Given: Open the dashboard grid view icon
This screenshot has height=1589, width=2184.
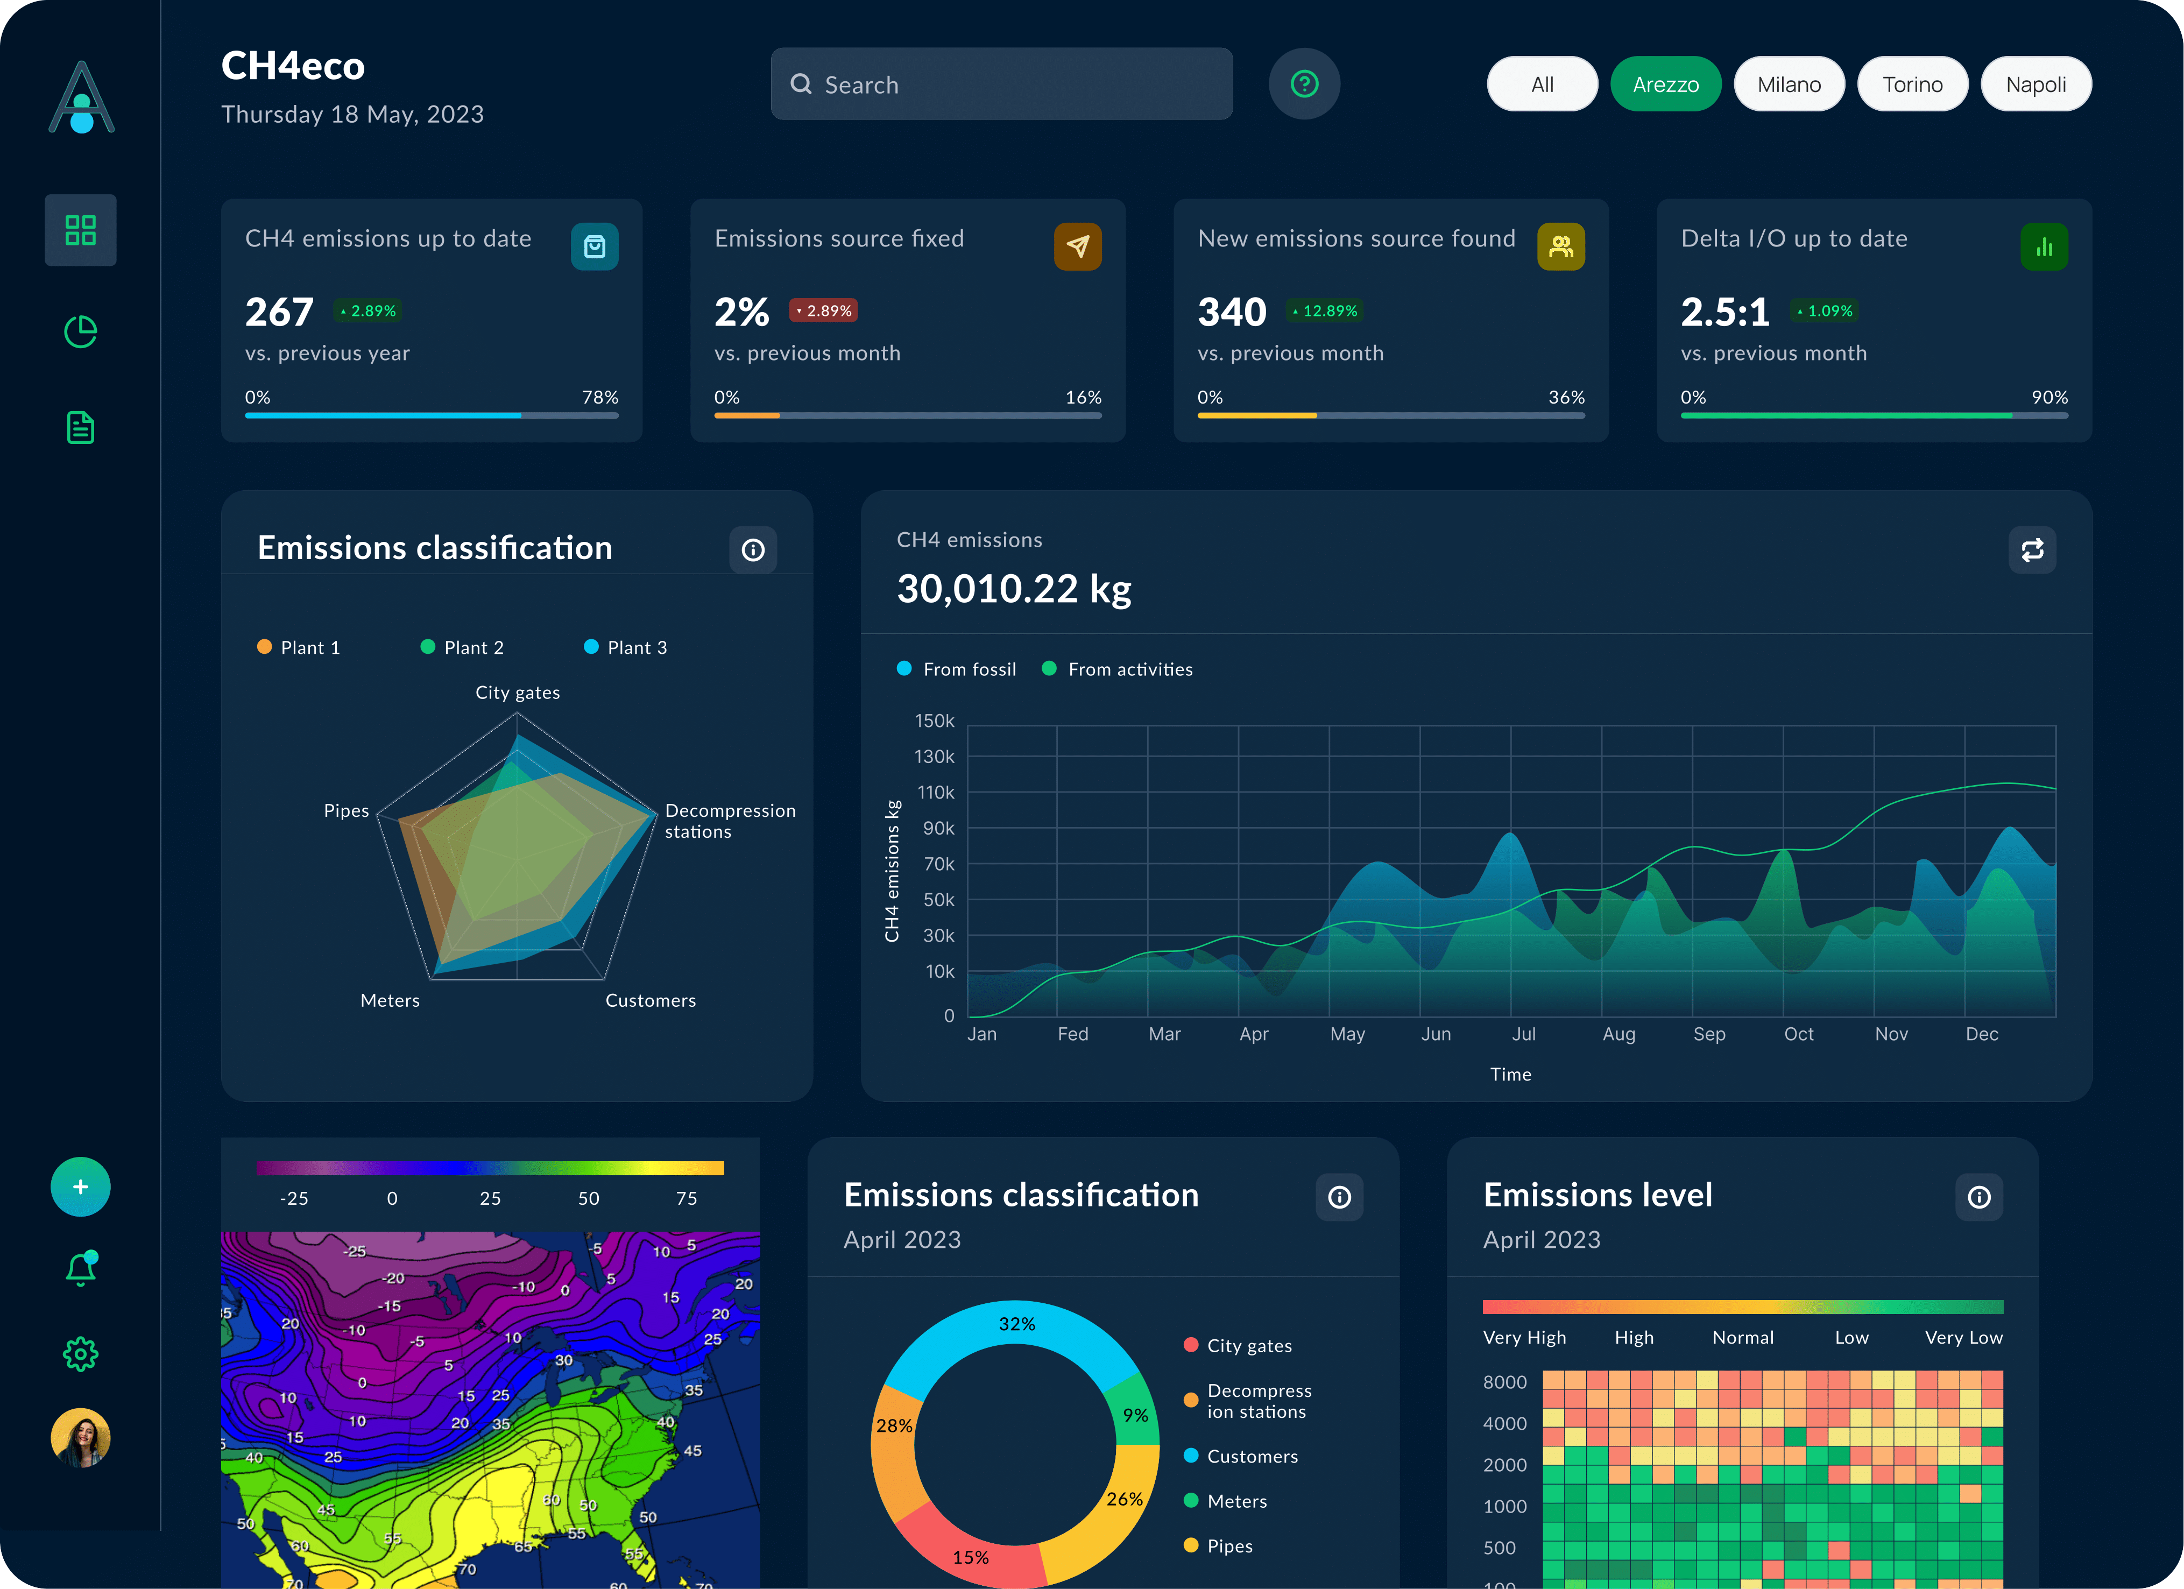Looking at the screenshot, I should tap(81, 230).
